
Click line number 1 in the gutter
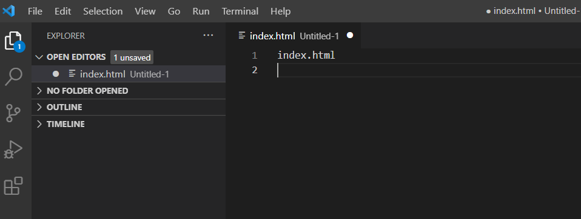pos(254,56)
